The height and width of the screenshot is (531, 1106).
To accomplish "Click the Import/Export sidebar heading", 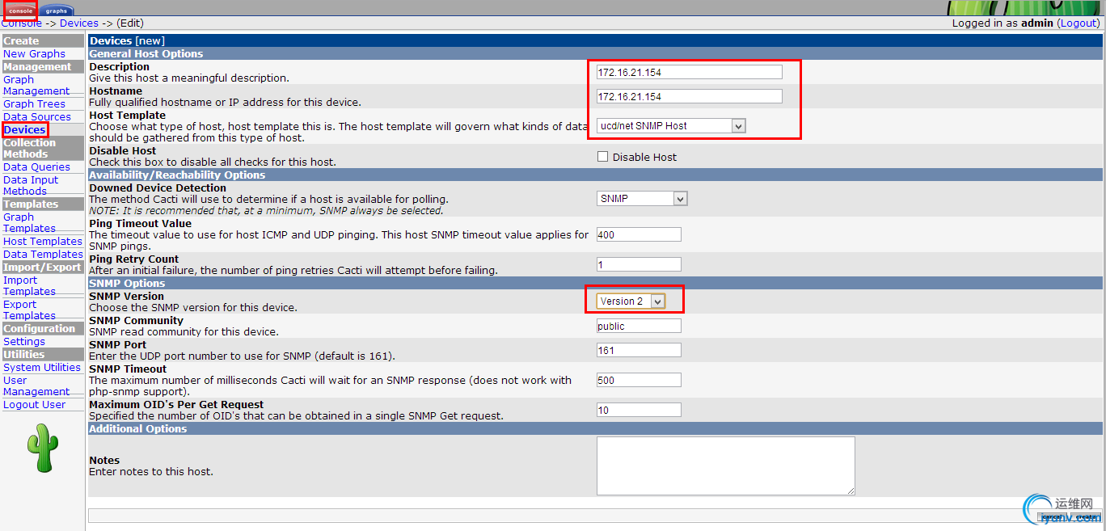I will click(x=42, y=267).
